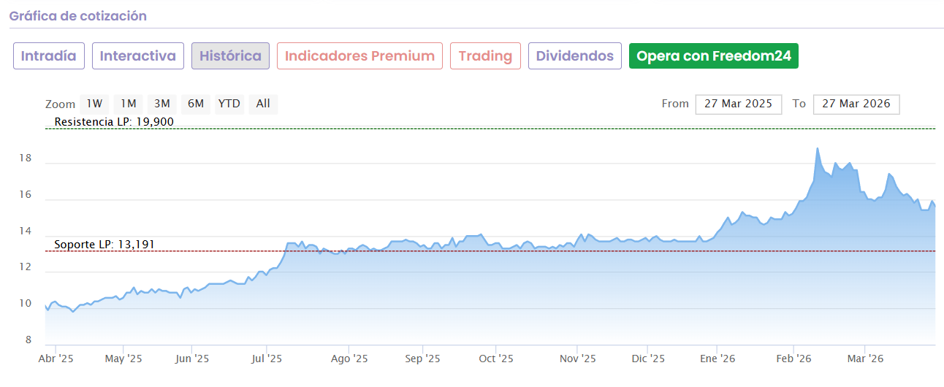This screenshot has width=944, height=387.
Task: Set zoom range to 1W
Action: 94,104
